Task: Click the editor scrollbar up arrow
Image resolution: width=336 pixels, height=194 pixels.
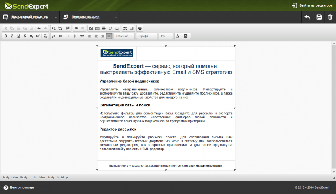Action: [334, 43]
